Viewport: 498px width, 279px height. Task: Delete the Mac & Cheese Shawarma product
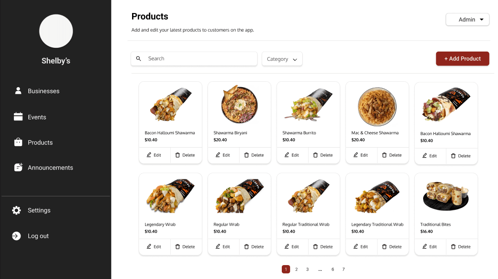[391, 155]
